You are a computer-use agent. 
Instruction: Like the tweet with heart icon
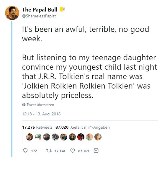[73, 151]
